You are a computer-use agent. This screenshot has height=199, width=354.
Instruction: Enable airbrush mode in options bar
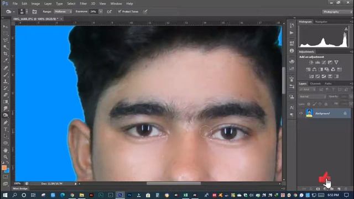click(110, 12)
